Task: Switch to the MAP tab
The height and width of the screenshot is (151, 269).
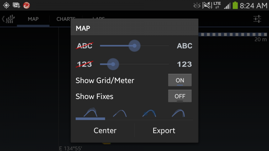Action: tap(33, 19)
